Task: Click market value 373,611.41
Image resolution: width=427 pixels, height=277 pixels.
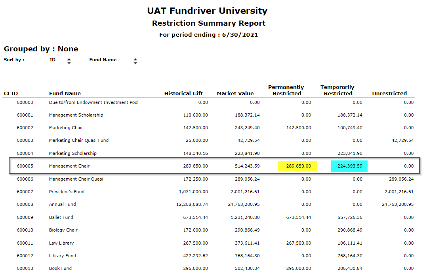Action: pyautogui.click(x=247, y=243)
